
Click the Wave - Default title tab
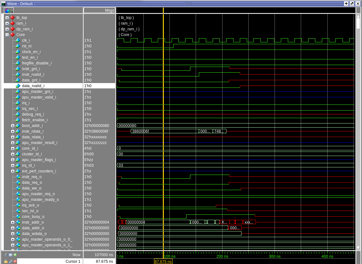[21, 4]
